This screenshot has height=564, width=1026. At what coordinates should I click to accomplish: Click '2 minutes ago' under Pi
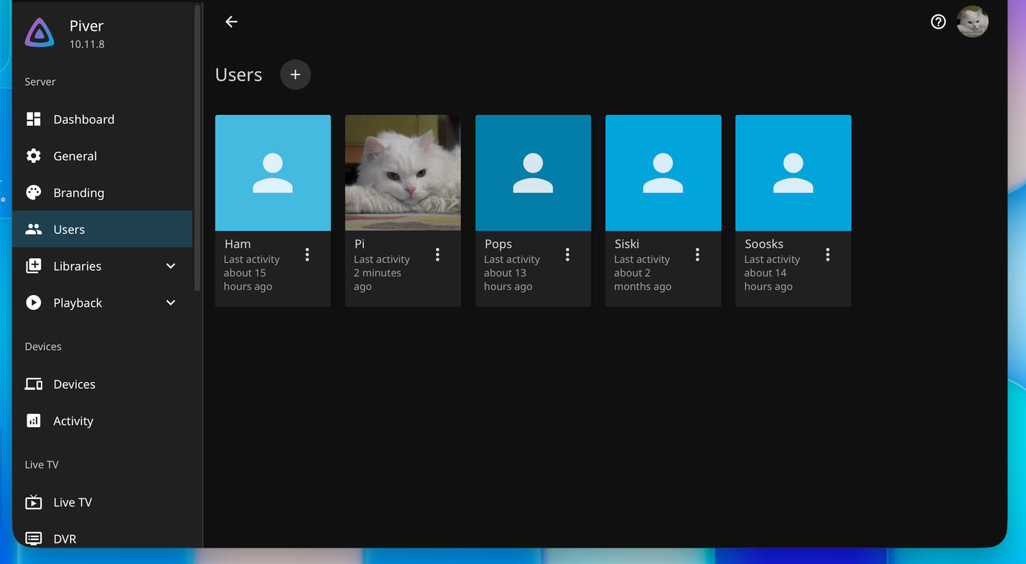(378, 279)
